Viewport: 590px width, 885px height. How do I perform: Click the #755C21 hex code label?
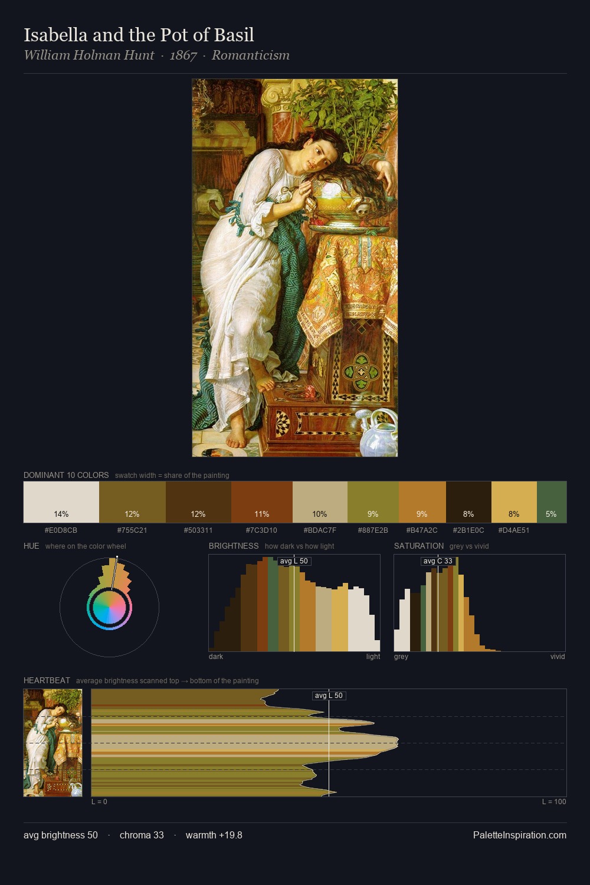132,530
